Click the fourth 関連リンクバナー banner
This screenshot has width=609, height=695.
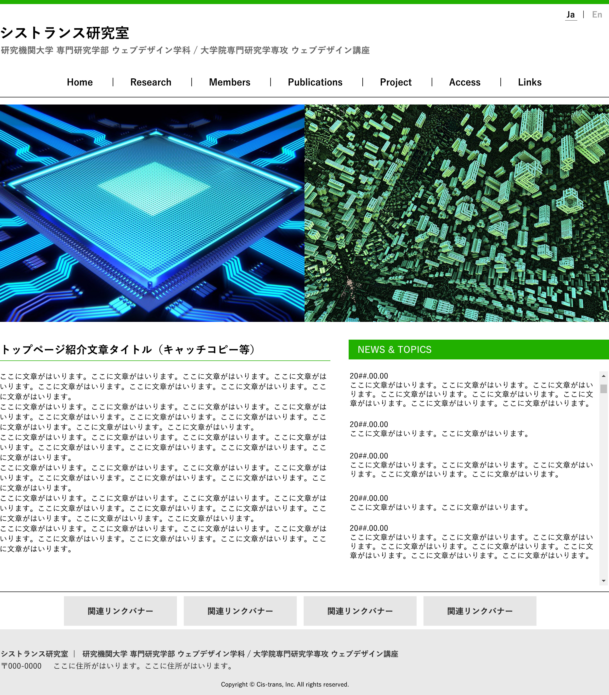click(x=480, y=611)
